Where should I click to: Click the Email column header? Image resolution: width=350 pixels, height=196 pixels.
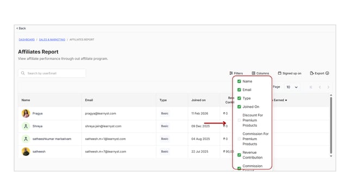89,100
